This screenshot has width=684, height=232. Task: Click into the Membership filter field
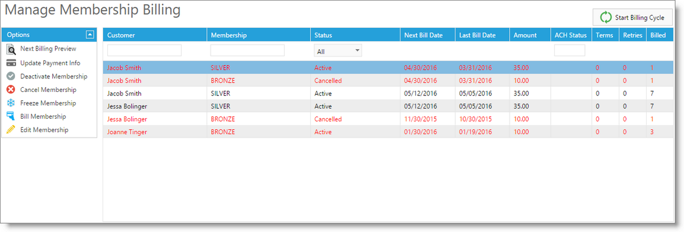(x=247, y=50)
